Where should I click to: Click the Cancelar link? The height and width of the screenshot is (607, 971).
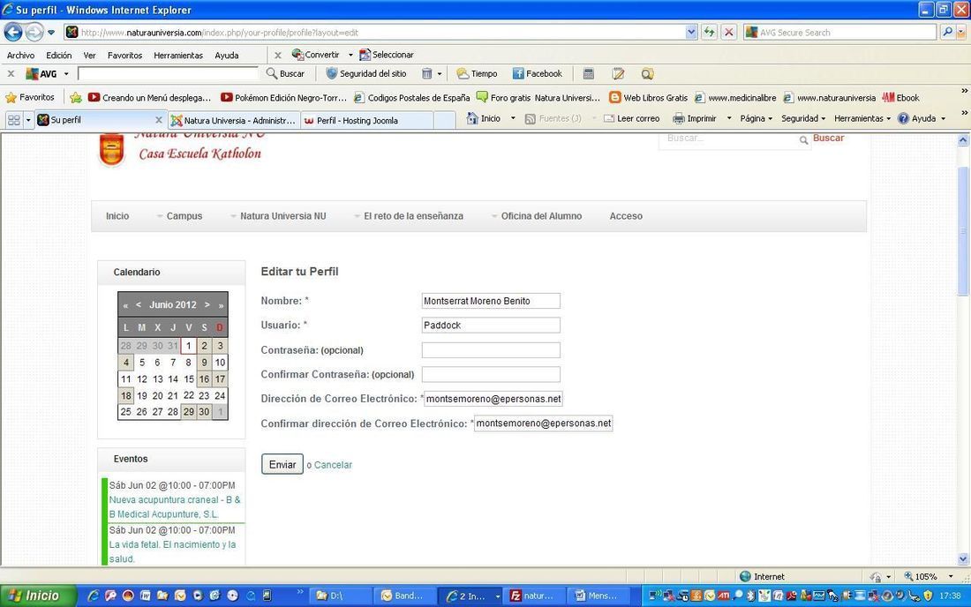click(x=333, y=465)
